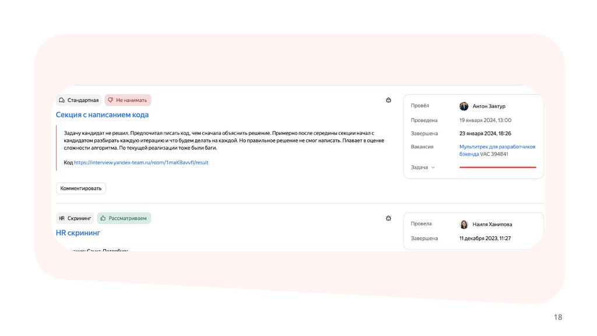Open the interview.yandex-team.ru code result link
This screenshot has width=597, height=336.
pos(141,162)
